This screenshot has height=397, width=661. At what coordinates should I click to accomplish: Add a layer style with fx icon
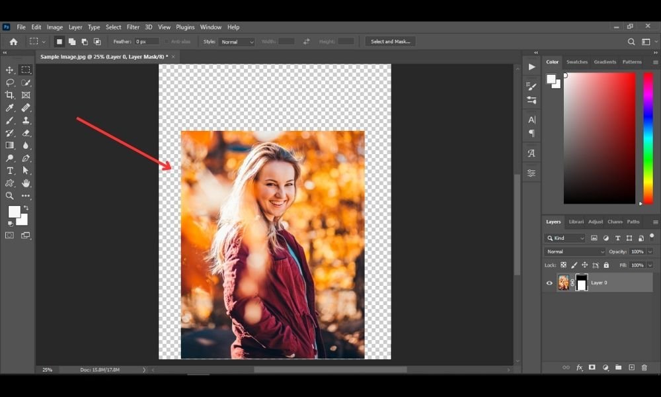click(579, 367)
